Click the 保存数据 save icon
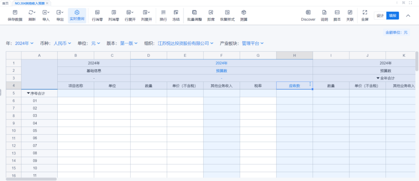Screen dimensions: 419x181 [15, 13]
